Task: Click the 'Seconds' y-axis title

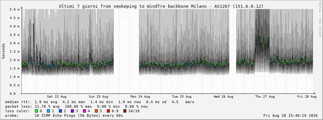Action: (4, 51)
